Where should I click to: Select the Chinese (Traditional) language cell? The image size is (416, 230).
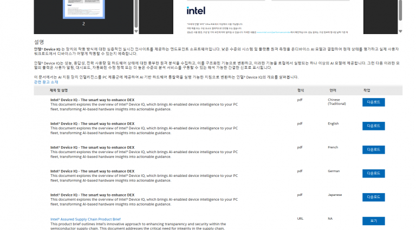(337, 102)
